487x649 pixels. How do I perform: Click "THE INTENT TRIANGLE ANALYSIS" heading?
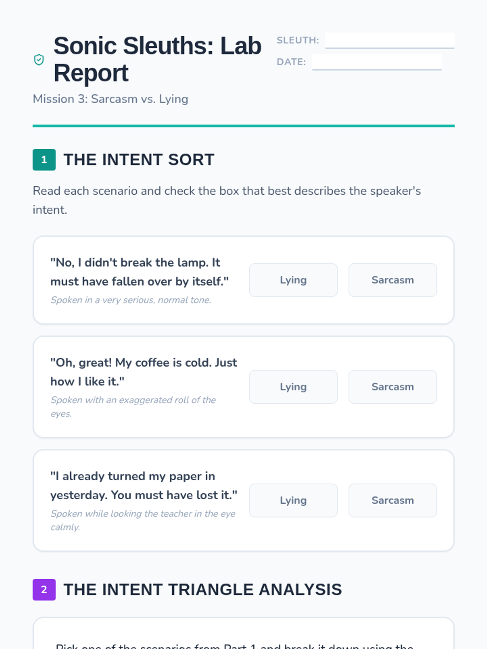[203, 589]
